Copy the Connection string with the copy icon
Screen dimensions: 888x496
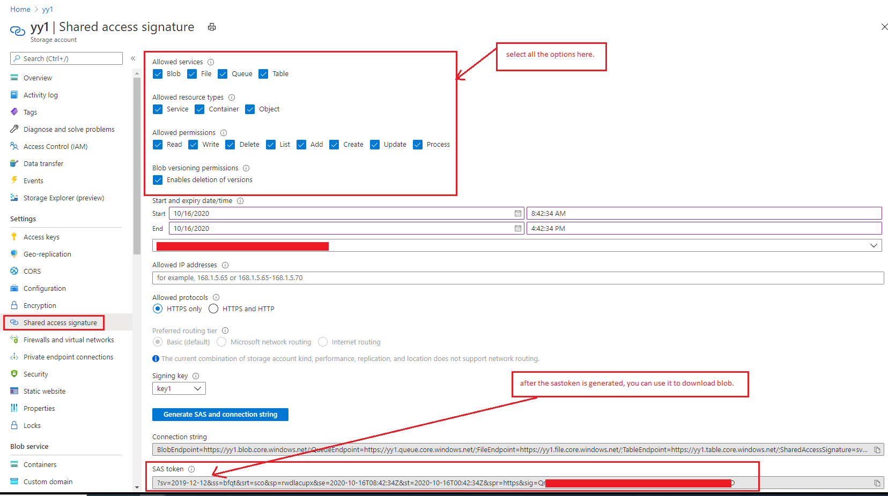(x=877, y=450)
